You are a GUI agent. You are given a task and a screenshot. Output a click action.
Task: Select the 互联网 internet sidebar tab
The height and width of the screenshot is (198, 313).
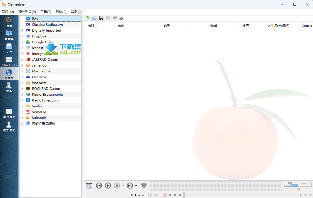[x=9, y=74]
